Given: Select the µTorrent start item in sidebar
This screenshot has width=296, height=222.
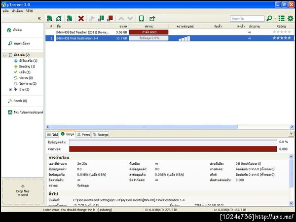Looking at the screenshot, I should coord(14,30).
